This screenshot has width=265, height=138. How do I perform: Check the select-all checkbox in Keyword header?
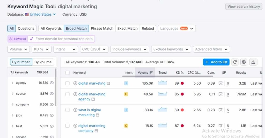[x=68, y=73]
